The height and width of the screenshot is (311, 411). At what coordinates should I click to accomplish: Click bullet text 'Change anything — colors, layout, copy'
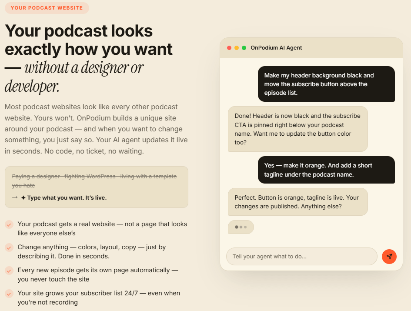click(92, 252)
